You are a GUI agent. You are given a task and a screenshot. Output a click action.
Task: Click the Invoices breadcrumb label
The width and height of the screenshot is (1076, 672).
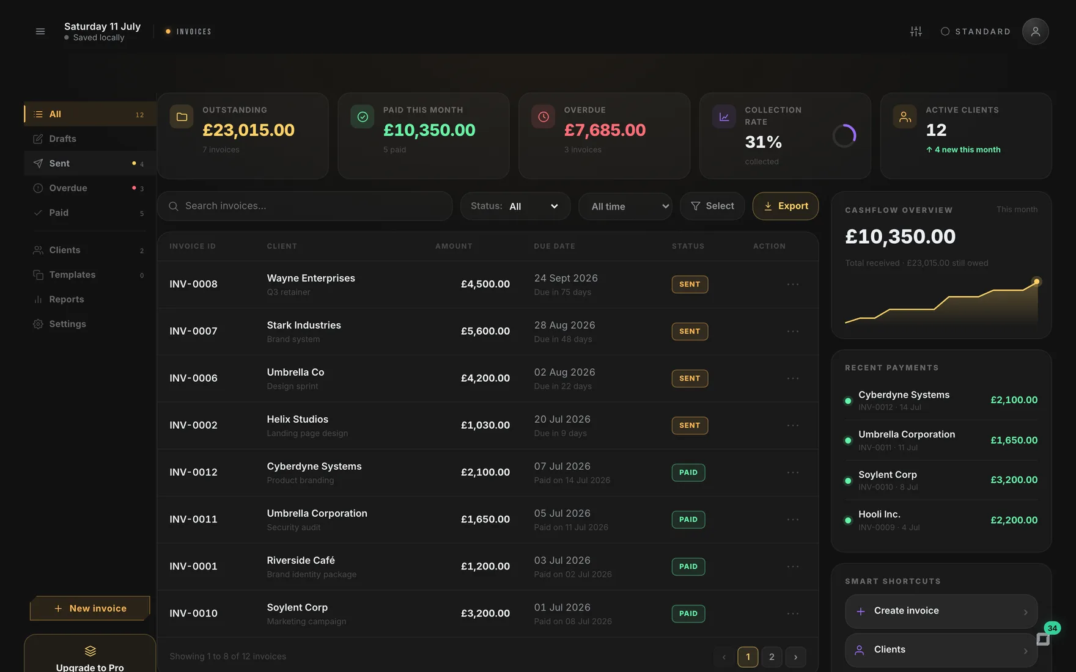tap(194, 32)
